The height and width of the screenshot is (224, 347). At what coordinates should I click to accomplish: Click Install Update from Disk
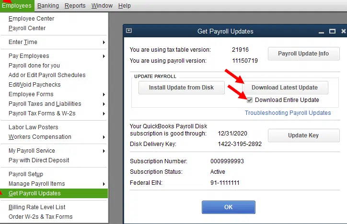(182, 88)
